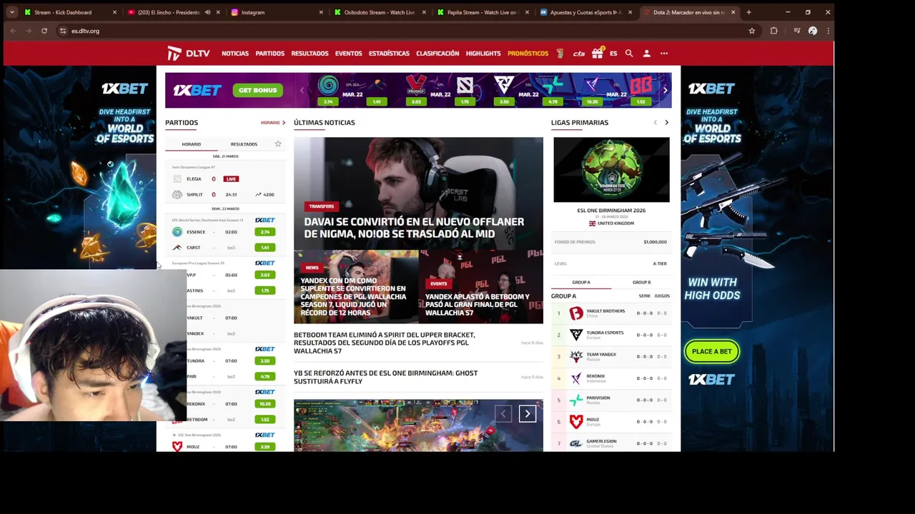Open the Yandex con DM como suplente article
915x514 pixels.
pos(355,287)
